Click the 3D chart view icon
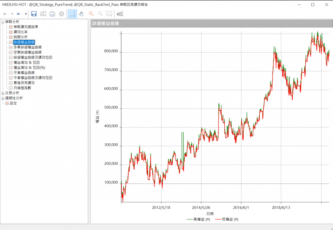The image size is (333, 230). (120, 14)
